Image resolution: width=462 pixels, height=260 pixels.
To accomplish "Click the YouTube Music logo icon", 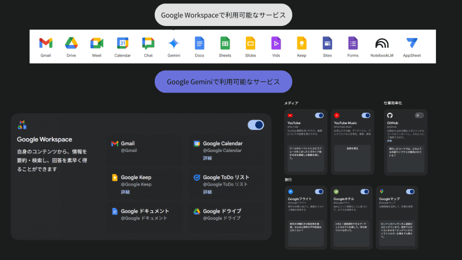I will point(337,116).
